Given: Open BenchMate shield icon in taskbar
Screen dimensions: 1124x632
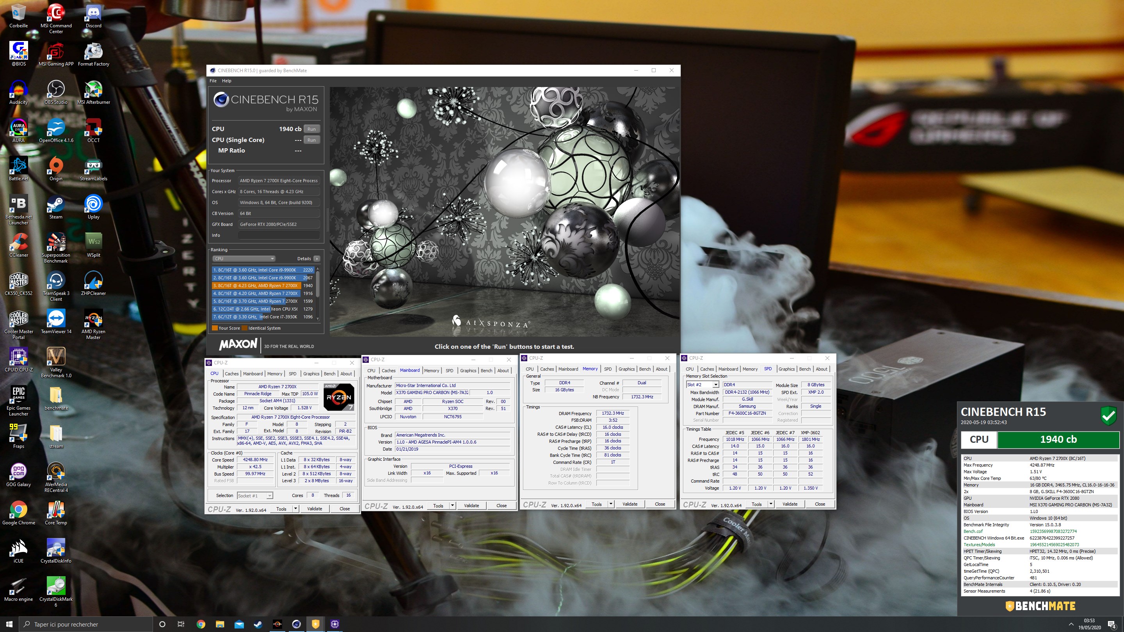Looking at the screenshot, I should pyautogui.click(x=315, y=624).
